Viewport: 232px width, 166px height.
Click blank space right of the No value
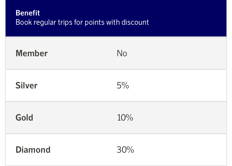(179, 53)
